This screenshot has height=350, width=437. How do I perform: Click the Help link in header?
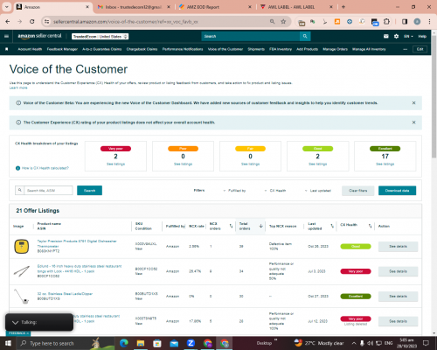pyautogui.click(x=422, y=36)
